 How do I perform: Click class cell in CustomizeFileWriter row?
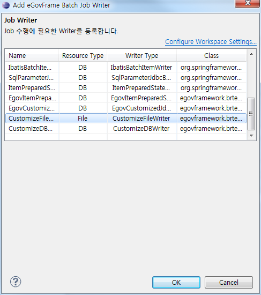coord(211,119)
